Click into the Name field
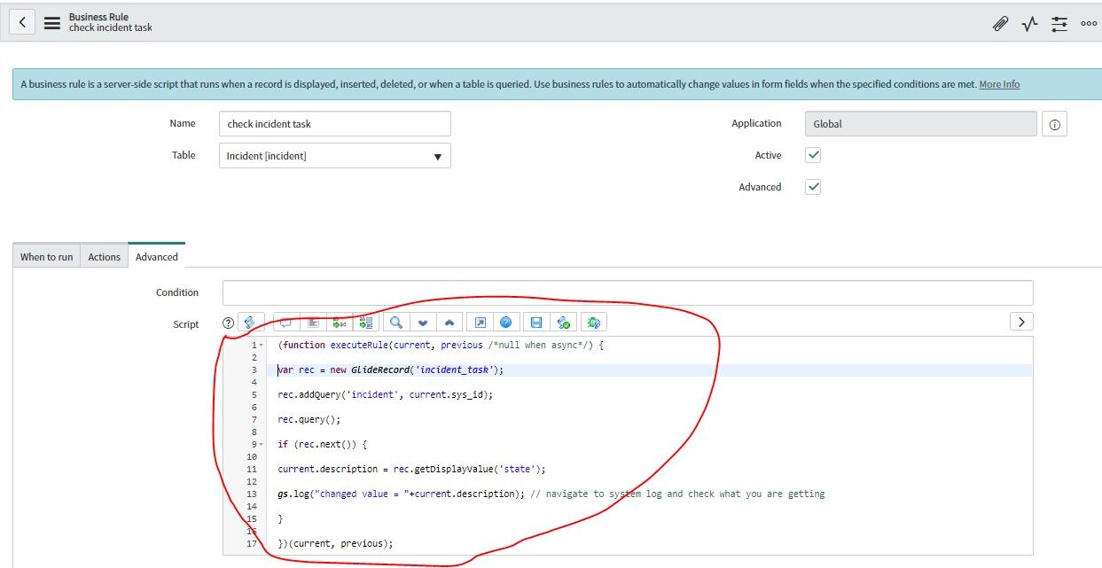 [x=334, y=123]
